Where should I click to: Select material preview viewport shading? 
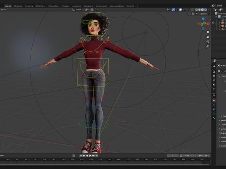(x=202, y=10)
